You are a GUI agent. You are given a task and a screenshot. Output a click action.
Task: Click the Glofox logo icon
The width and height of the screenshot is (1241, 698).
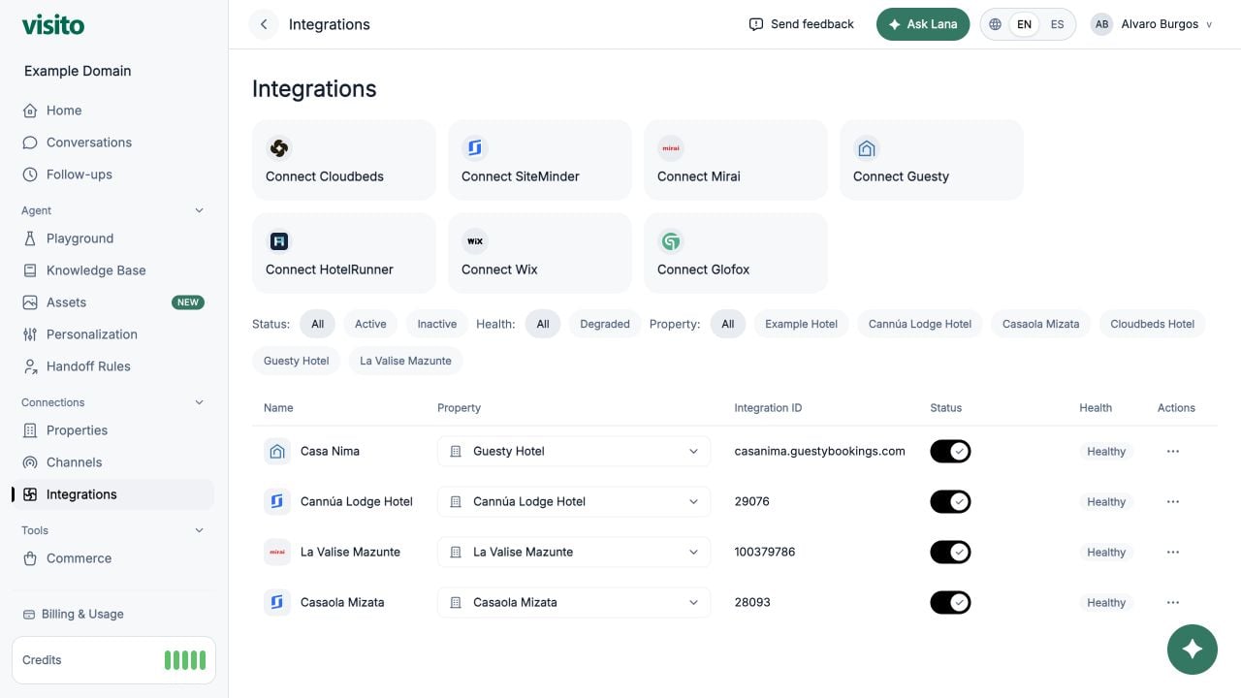671,241
